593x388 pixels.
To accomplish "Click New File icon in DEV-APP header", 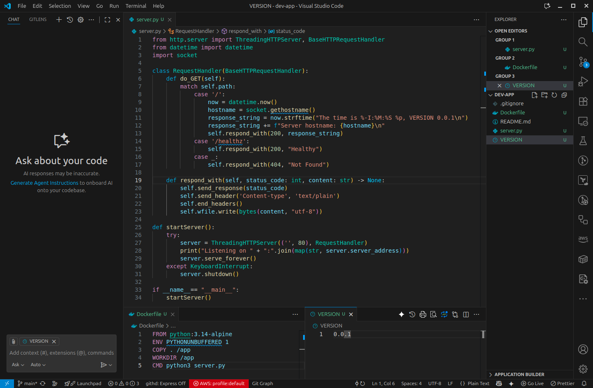I will pyautogui.click(x=535, y=95).
